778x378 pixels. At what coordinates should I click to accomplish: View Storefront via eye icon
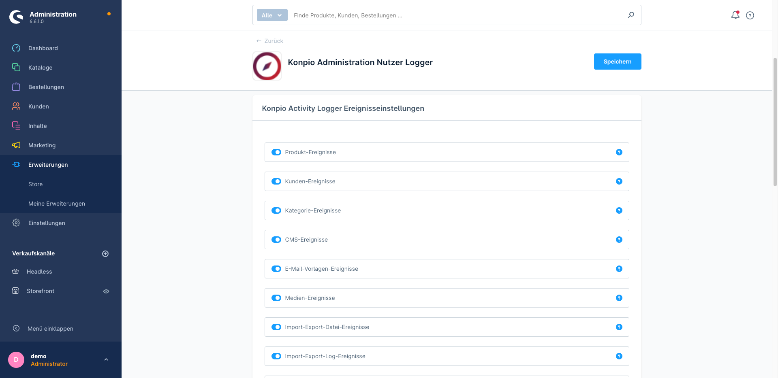click(x=106, y=291)
